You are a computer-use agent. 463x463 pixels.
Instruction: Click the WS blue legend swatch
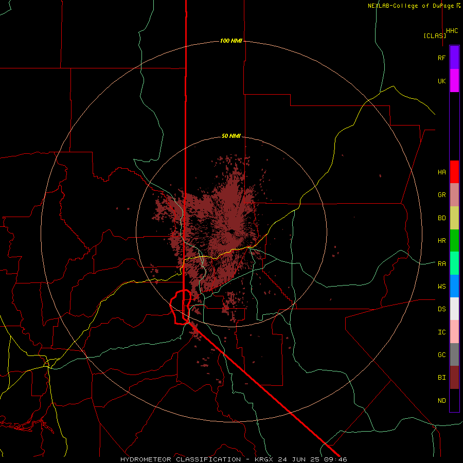454,286
